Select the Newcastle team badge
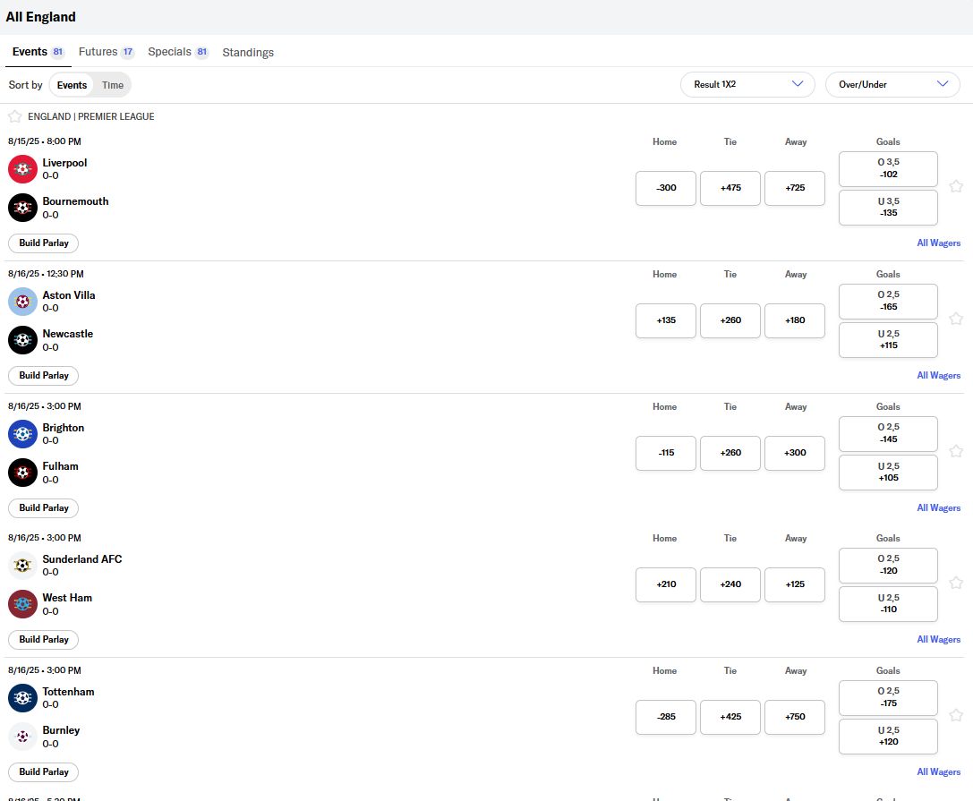Viewport: 973px width, 801px height. (21, 340)
